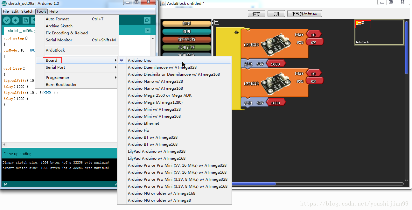Expand the Programmer submenu
The height and width of the screenshot is (210, 412).
tap(77, 77)
